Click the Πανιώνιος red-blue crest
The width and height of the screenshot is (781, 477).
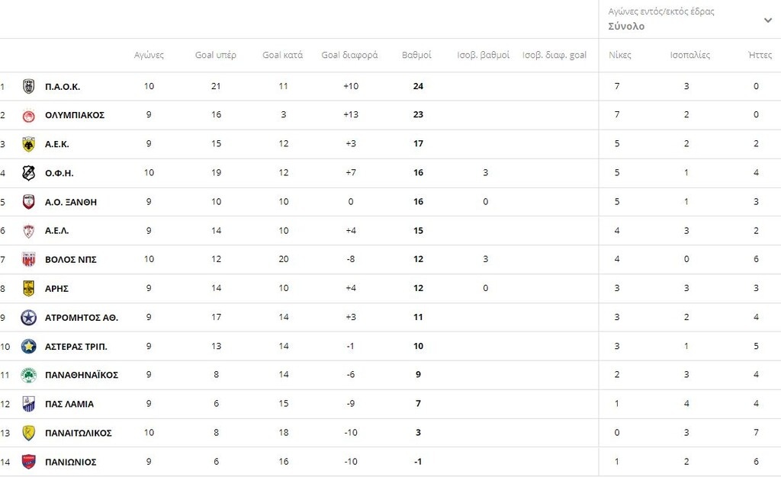click(x=28, y=462)
